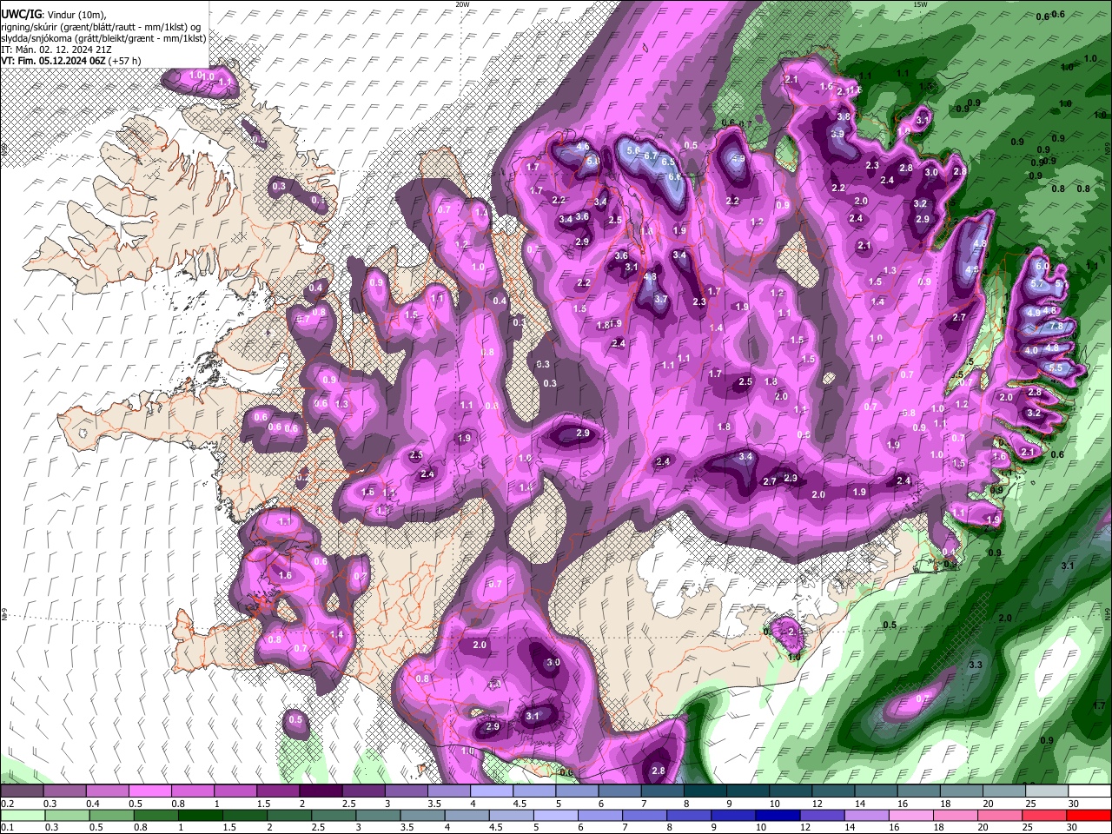Click the valid time 'VT: Fim. 05.12.2024 06Z (+57 h)'
Screen dimensions: 1112x834
[x=71, y=61]
